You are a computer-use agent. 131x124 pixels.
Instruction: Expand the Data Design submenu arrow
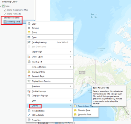click(x=70, y=52)
